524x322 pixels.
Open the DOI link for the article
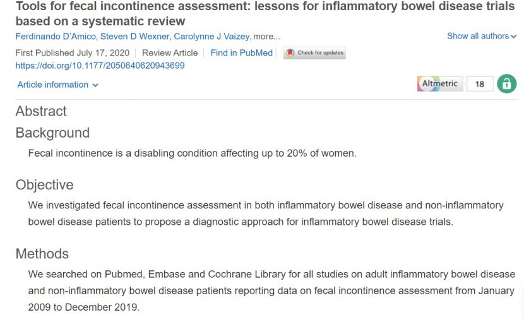pos(100,65)
